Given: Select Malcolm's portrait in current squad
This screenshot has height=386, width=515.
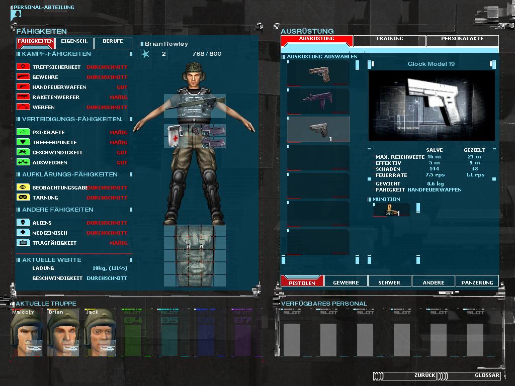Looking at the screenshot, I should [28, 334].
